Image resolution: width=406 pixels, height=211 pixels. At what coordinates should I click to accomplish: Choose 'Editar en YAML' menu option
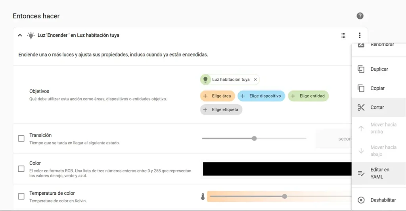tap(379, 173)
